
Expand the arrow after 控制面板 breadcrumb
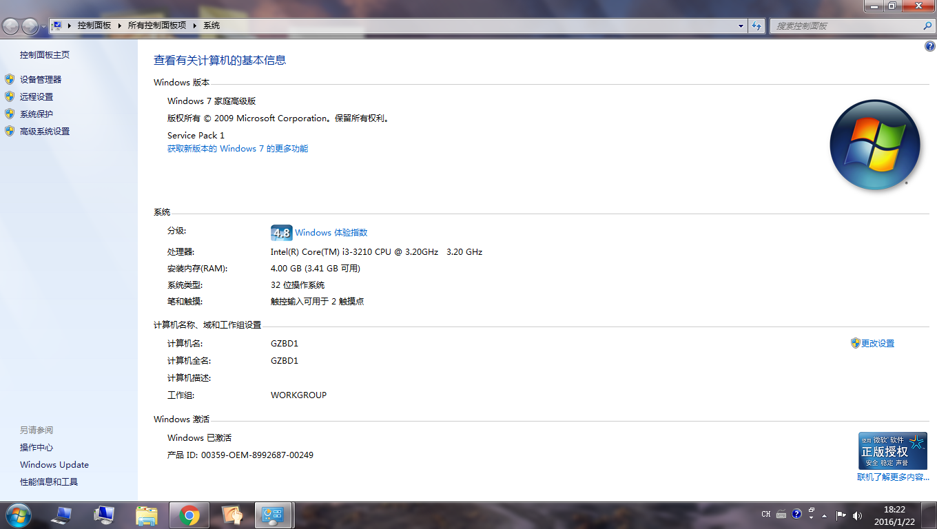click(x=120, y=25)
